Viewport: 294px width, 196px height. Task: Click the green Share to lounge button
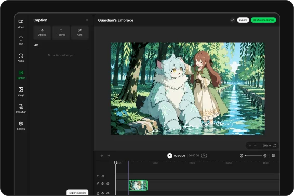pos(263,20)
